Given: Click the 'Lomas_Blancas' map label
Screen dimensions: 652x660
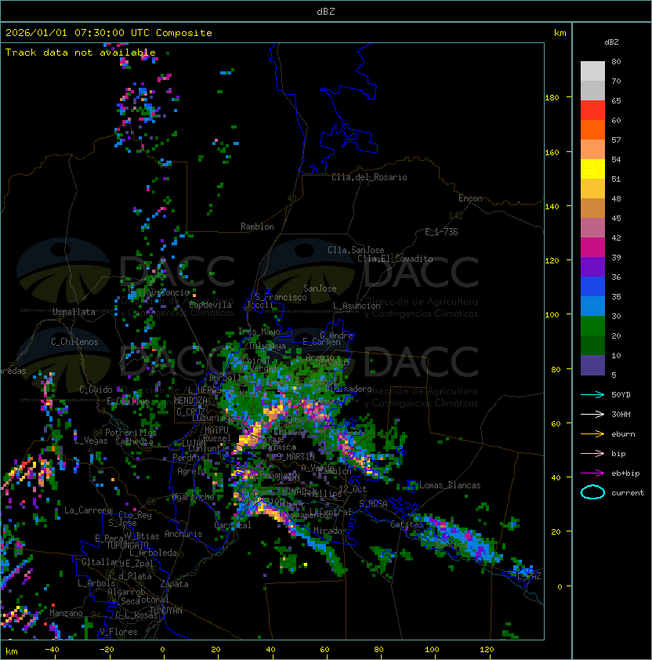Looking at the screenshot, I should pyautogui.click(x=450, y=485).
